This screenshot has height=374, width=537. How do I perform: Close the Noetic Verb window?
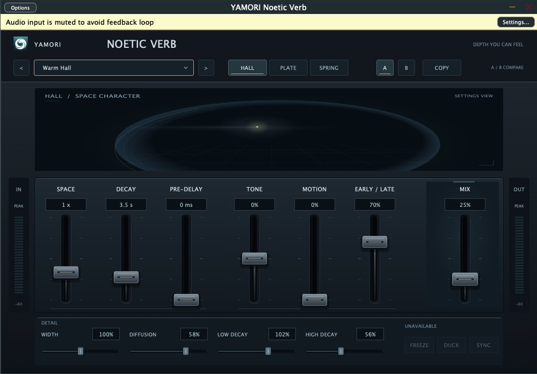(x=529, y=7)
